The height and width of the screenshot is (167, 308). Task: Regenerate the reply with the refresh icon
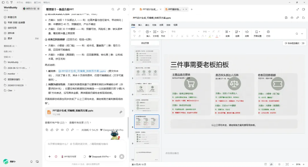(x=67, y=130)
